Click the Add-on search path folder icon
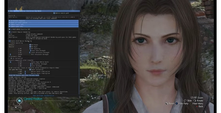Image resolution: width=221 pixels, height=113 pixels. pos(54,13)
